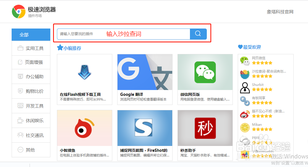The image size is (308, 167).
Task: Click the 极速浏览器 logo icon
Action: 19,12
